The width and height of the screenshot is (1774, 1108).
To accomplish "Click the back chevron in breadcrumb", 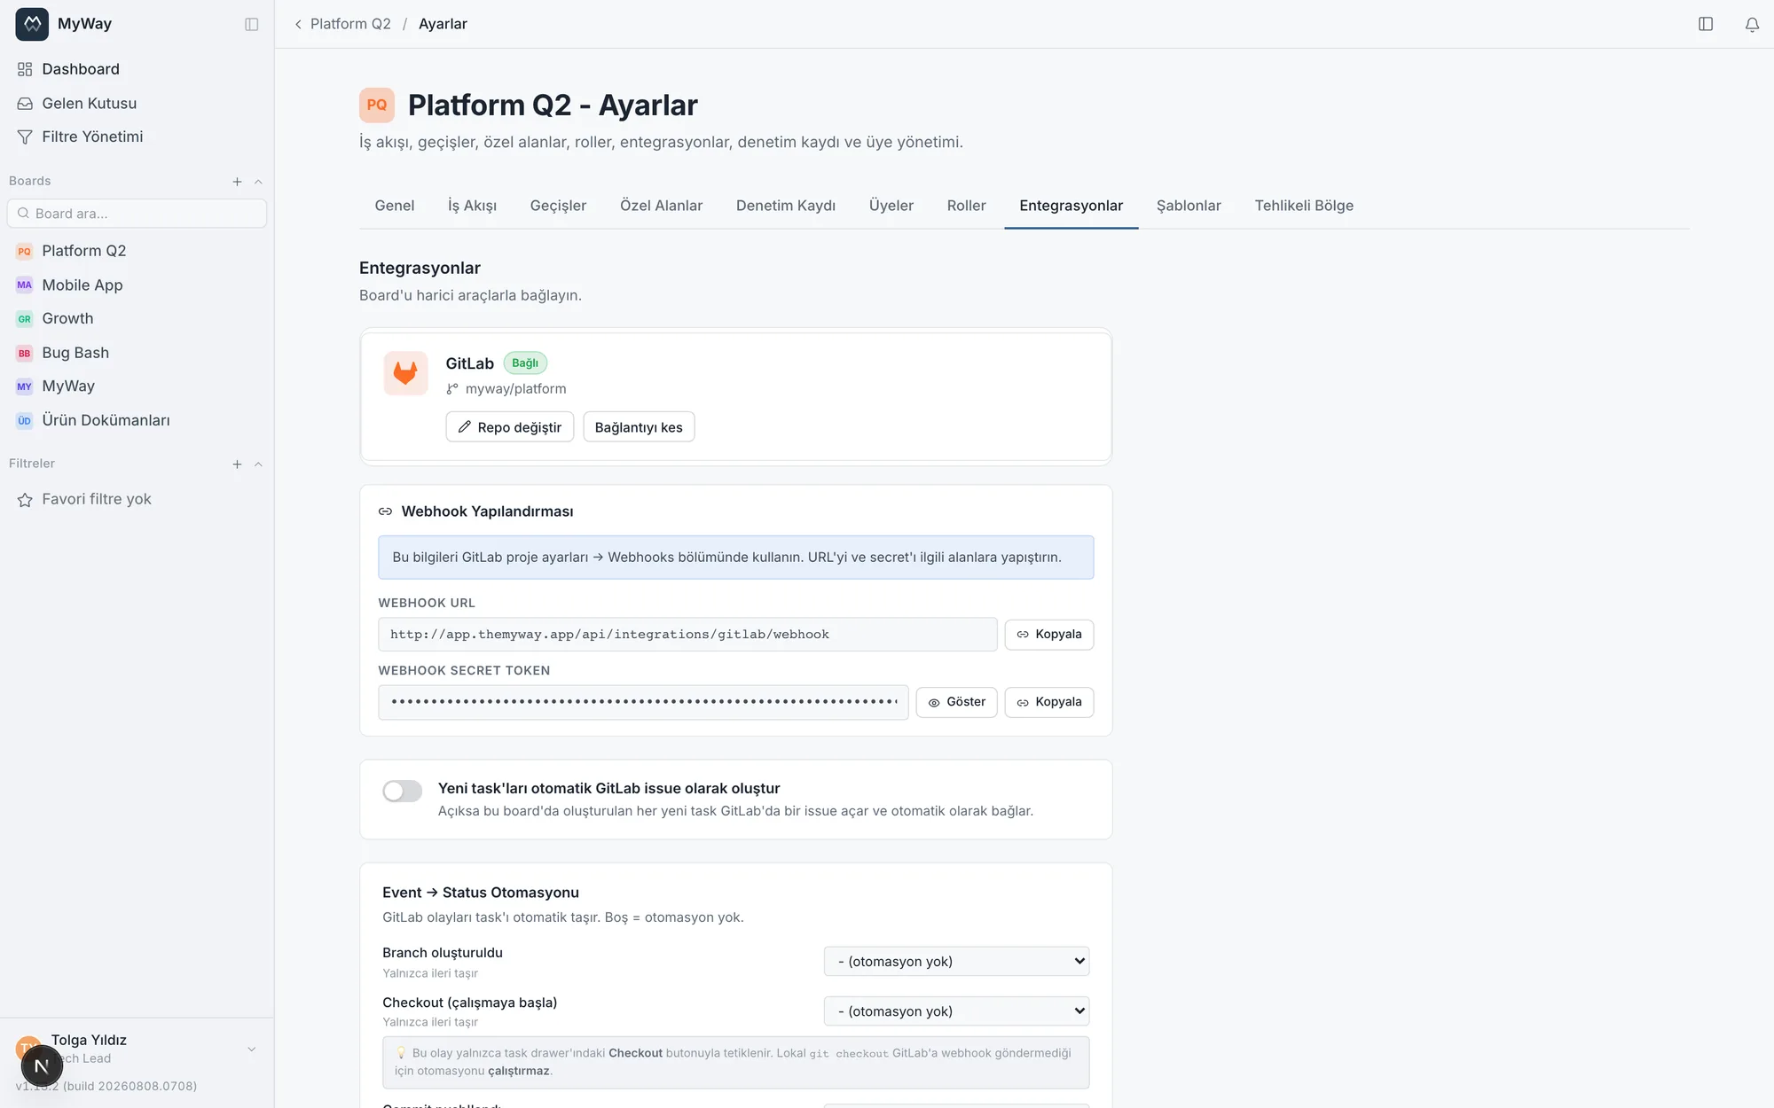I will pos(298,24).
